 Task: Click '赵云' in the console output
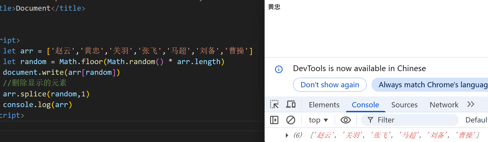coord(324,135)
